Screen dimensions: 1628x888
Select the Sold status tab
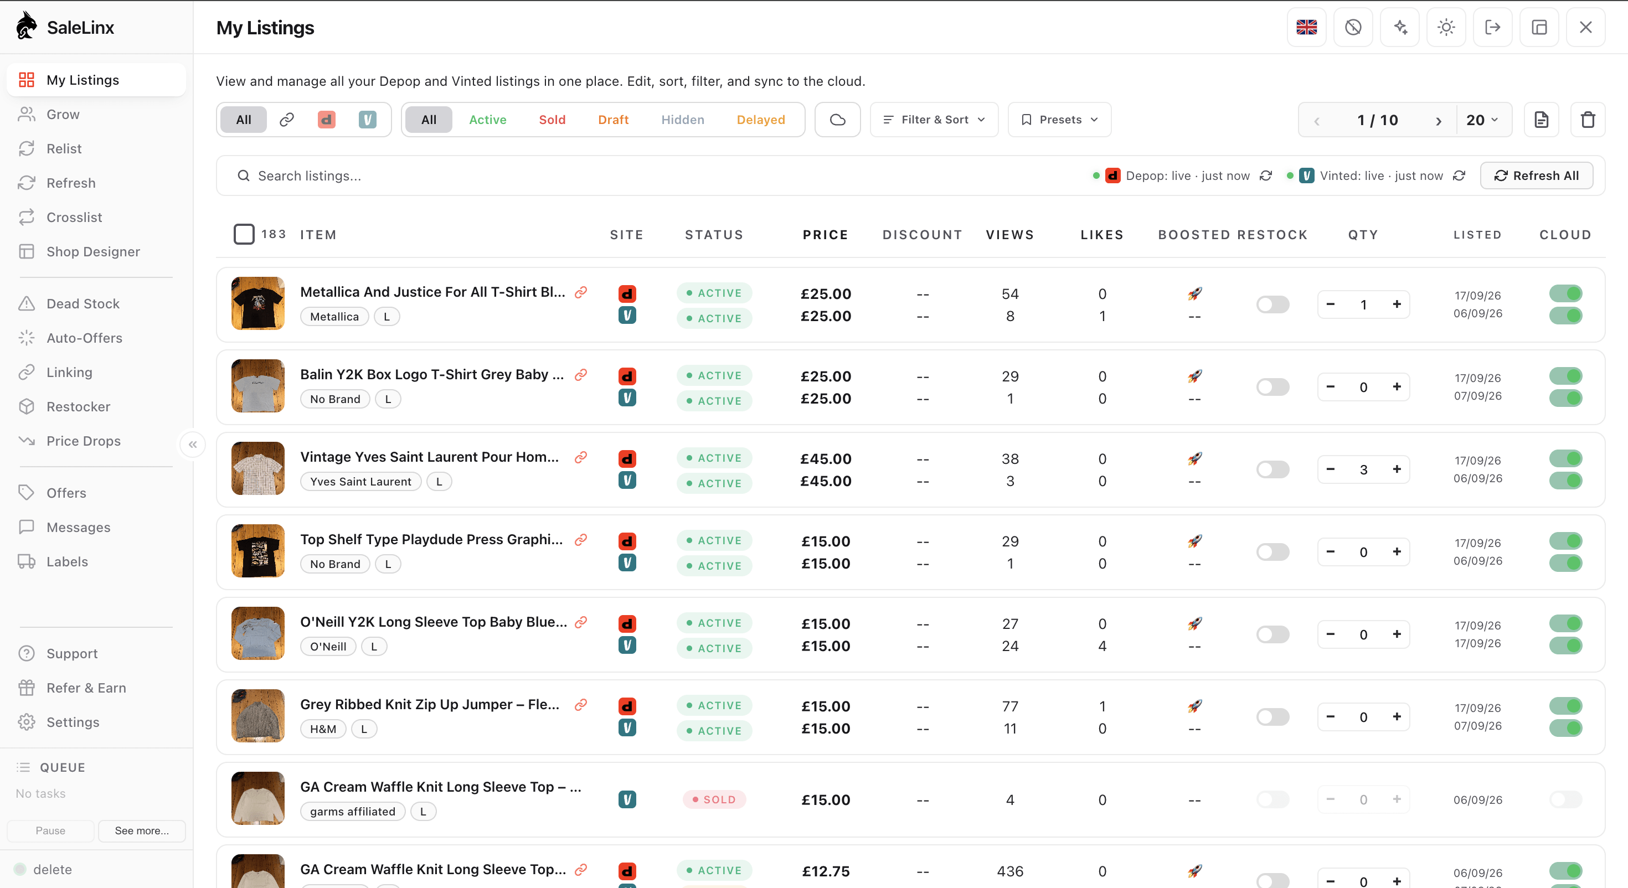click(552, 120)
